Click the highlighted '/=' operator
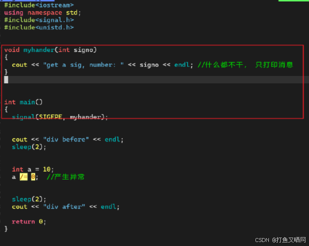309x246 pixels. click(23, 177)
